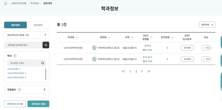Go to last page with double-right arrows
The width and height of the screenshot is (222, 110).
click(x=149, y=71)
